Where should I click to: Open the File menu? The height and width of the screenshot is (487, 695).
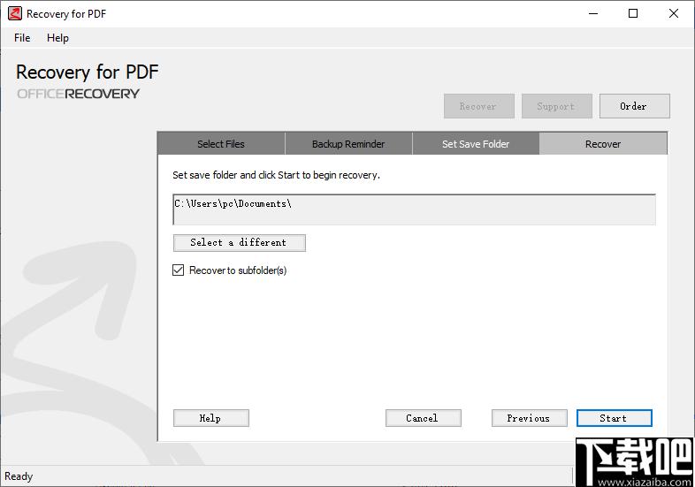[22, 38]
